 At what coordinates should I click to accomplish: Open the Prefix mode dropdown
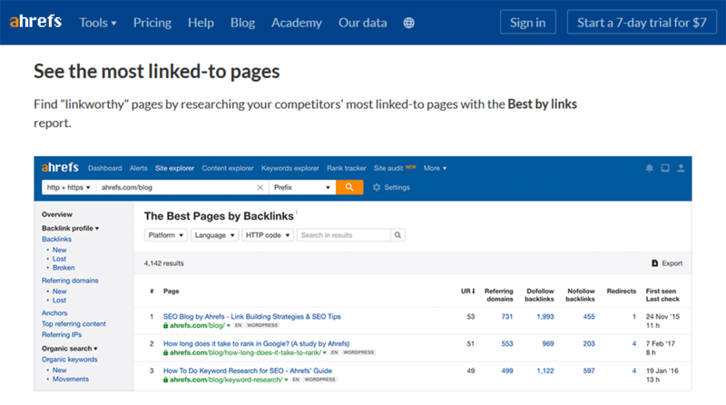pyautogui.click(x=302, y=187)
